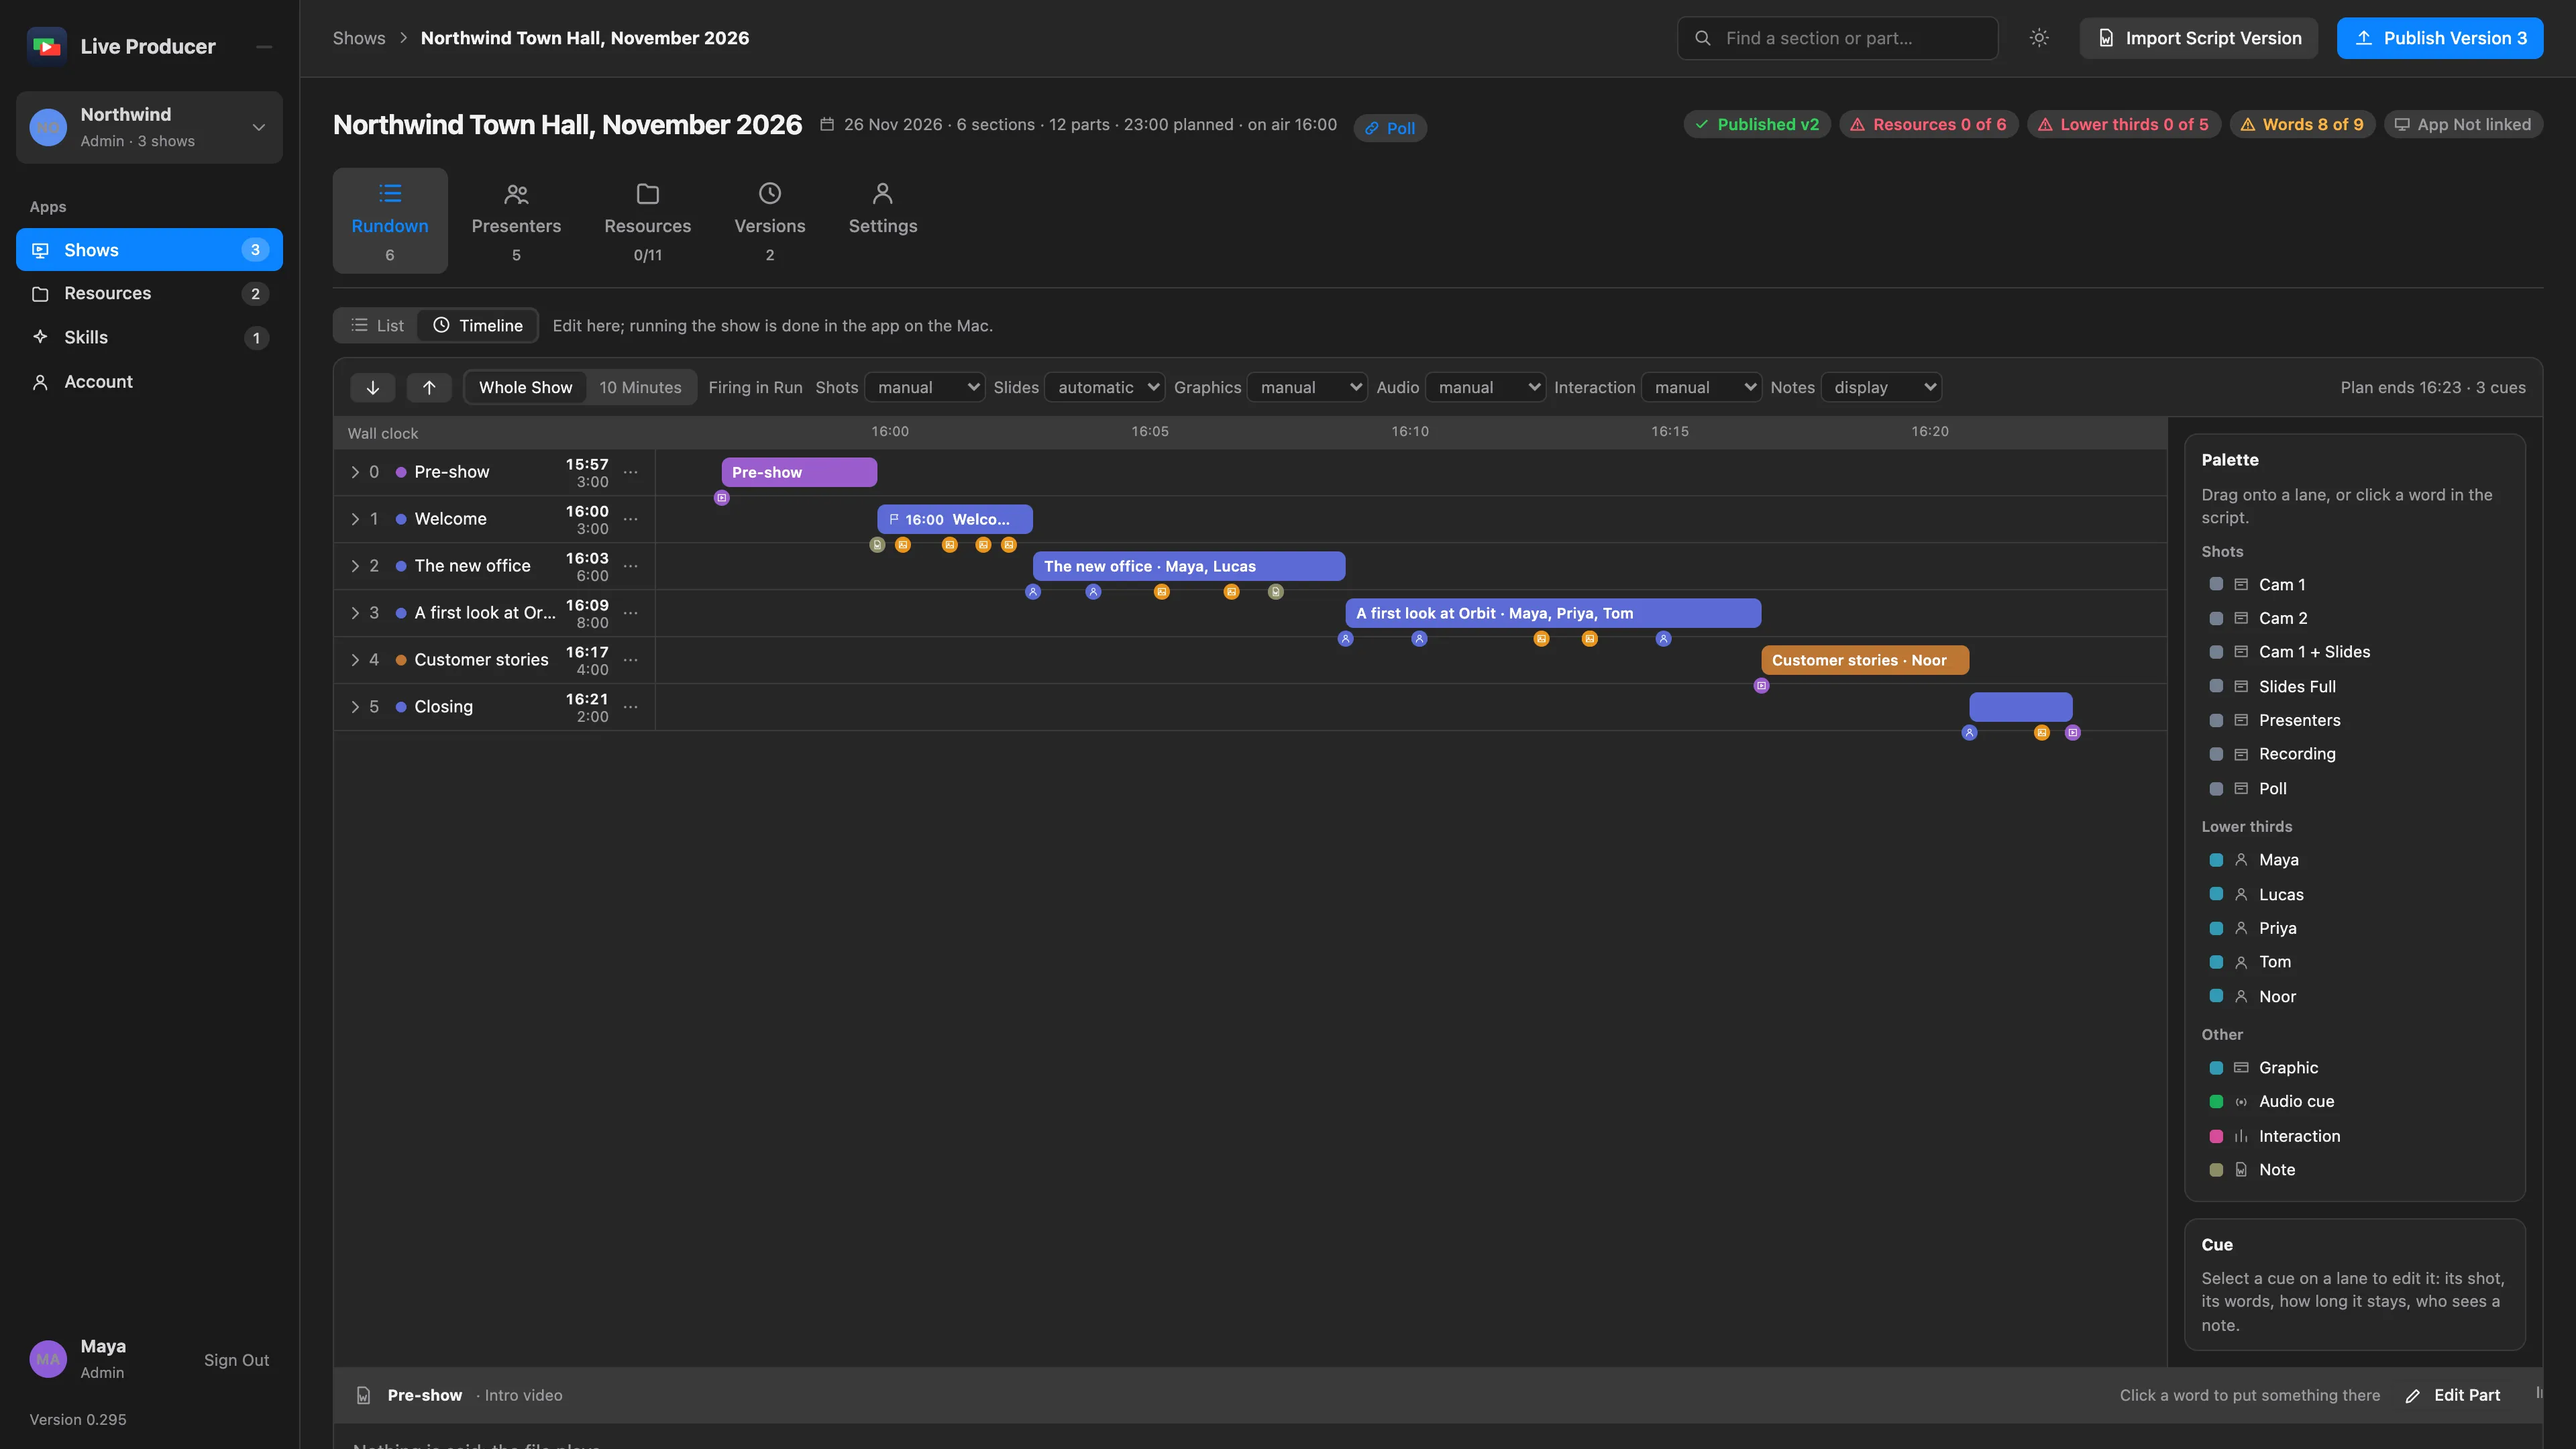Open the Versions clock icon tab
This screenshot has width=2576, height=1449.
[x=770, y=193]
